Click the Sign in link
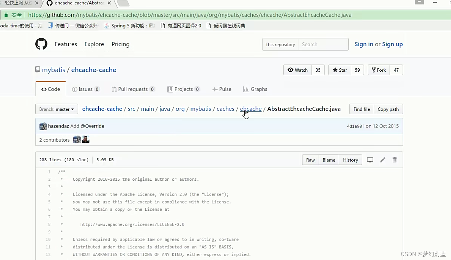 pos(364,44)
